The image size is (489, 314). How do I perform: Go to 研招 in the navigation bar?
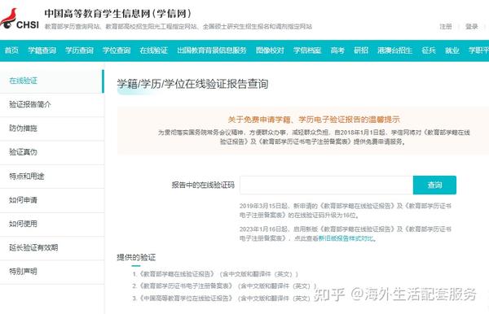point(361,50)
